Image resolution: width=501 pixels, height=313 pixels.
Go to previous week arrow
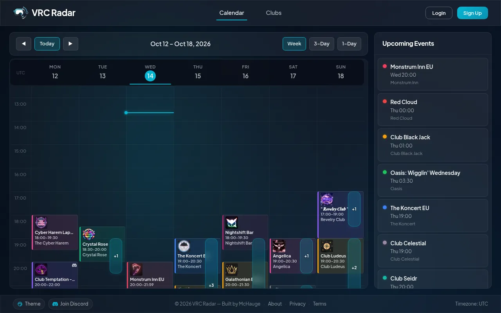click(x=23, y=44)
